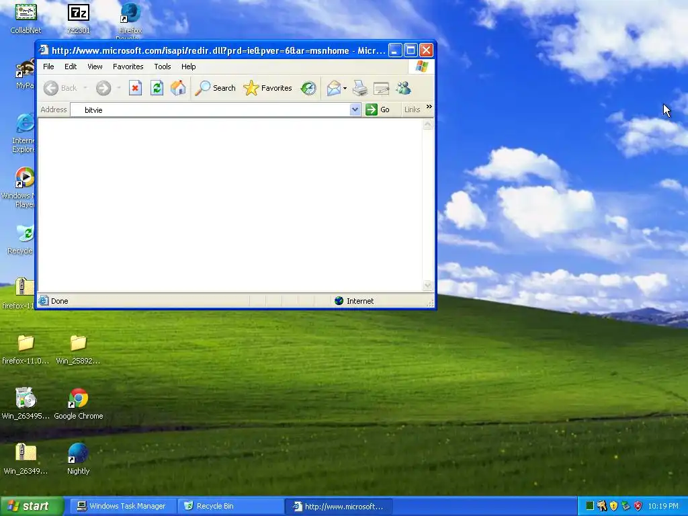
Task: Click the Windows flag logo in IE
Action: [x=422, y=67]
